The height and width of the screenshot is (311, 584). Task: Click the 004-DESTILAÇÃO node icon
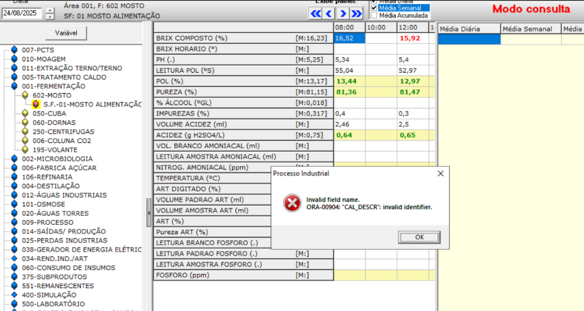tap(15, 186)
